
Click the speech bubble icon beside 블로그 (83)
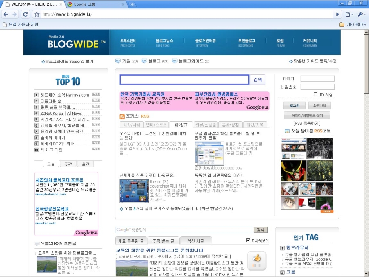[x=144, y=61]
